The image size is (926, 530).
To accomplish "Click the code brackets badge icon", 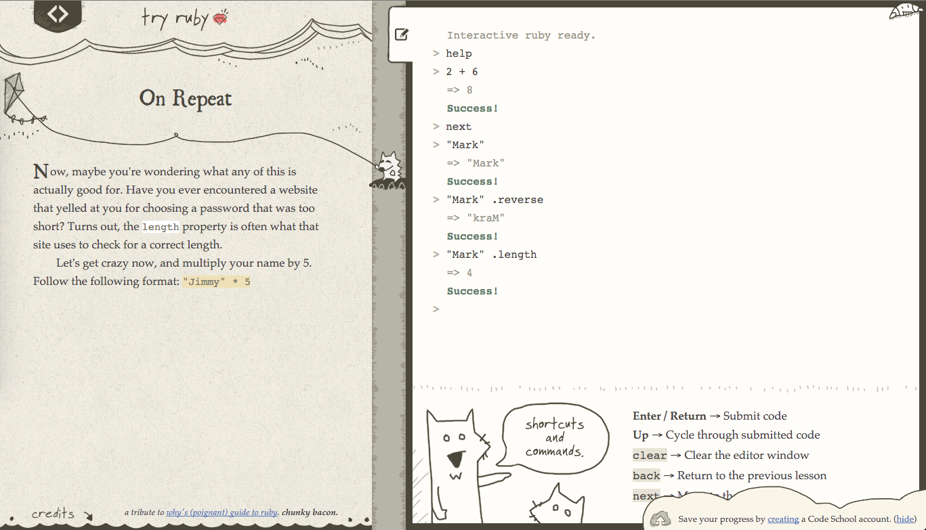I will pyautogui.click(x=58, y=14).
